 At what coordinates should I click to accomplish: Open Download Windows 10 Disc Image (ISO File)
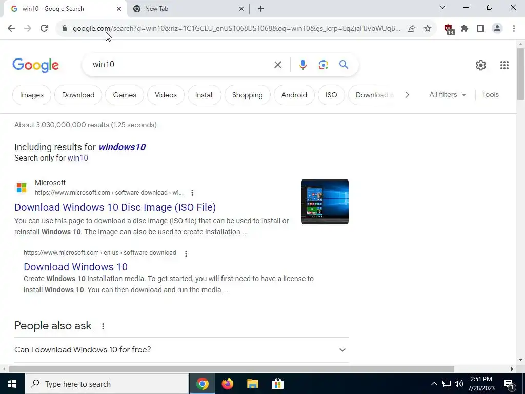tap(115, 207)
